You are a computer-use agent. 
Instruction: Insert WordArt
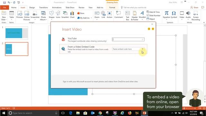coord(142,16)
